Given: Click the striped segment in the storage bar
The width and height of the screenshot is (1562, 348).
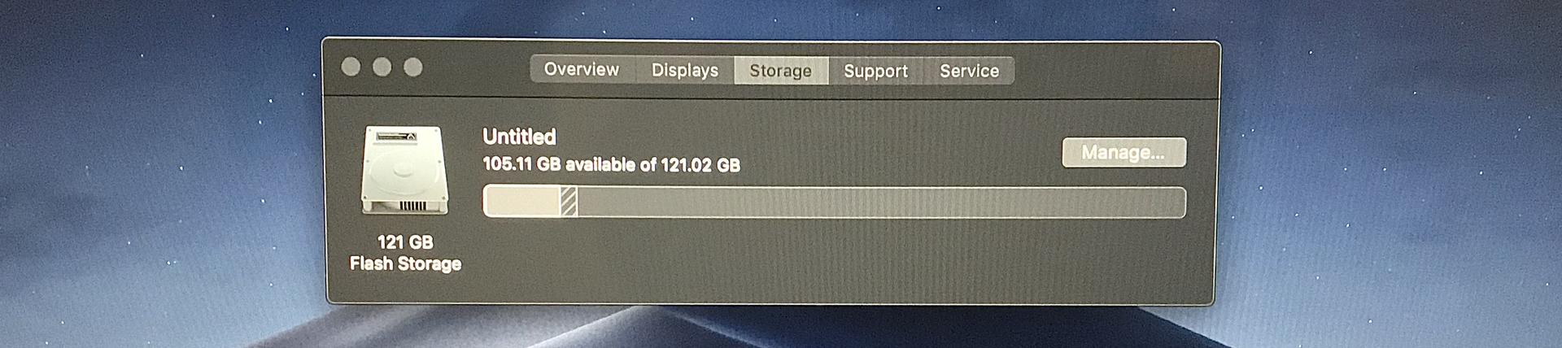Looking at the screenshot, I should pyautogui.click(x=569, y=202).
